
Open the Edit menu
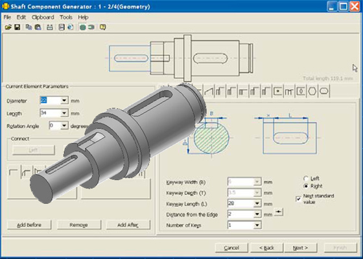(x=21, y=17)
